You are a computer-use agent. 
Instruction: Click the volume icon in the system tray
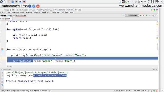(x=142, y=2)
